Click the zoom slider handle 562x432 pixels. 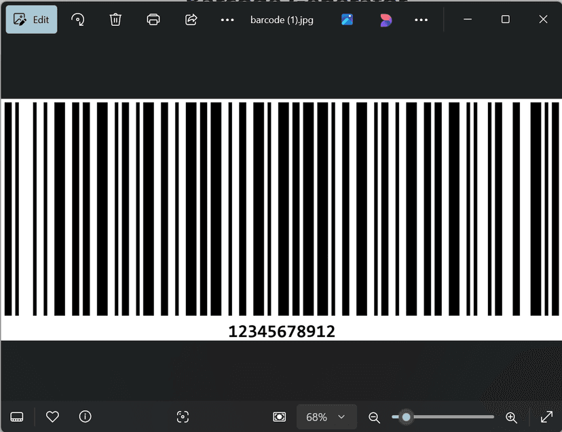click(406, 417)
